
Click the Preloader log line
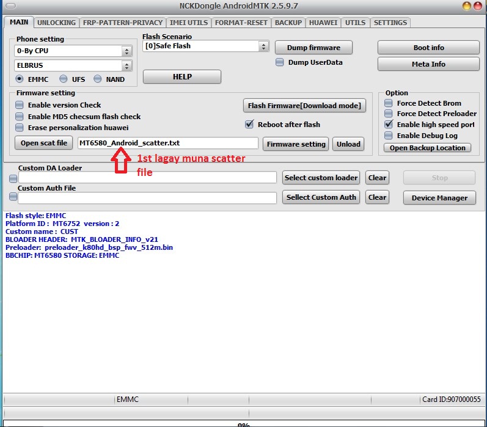tap(89, 247)
